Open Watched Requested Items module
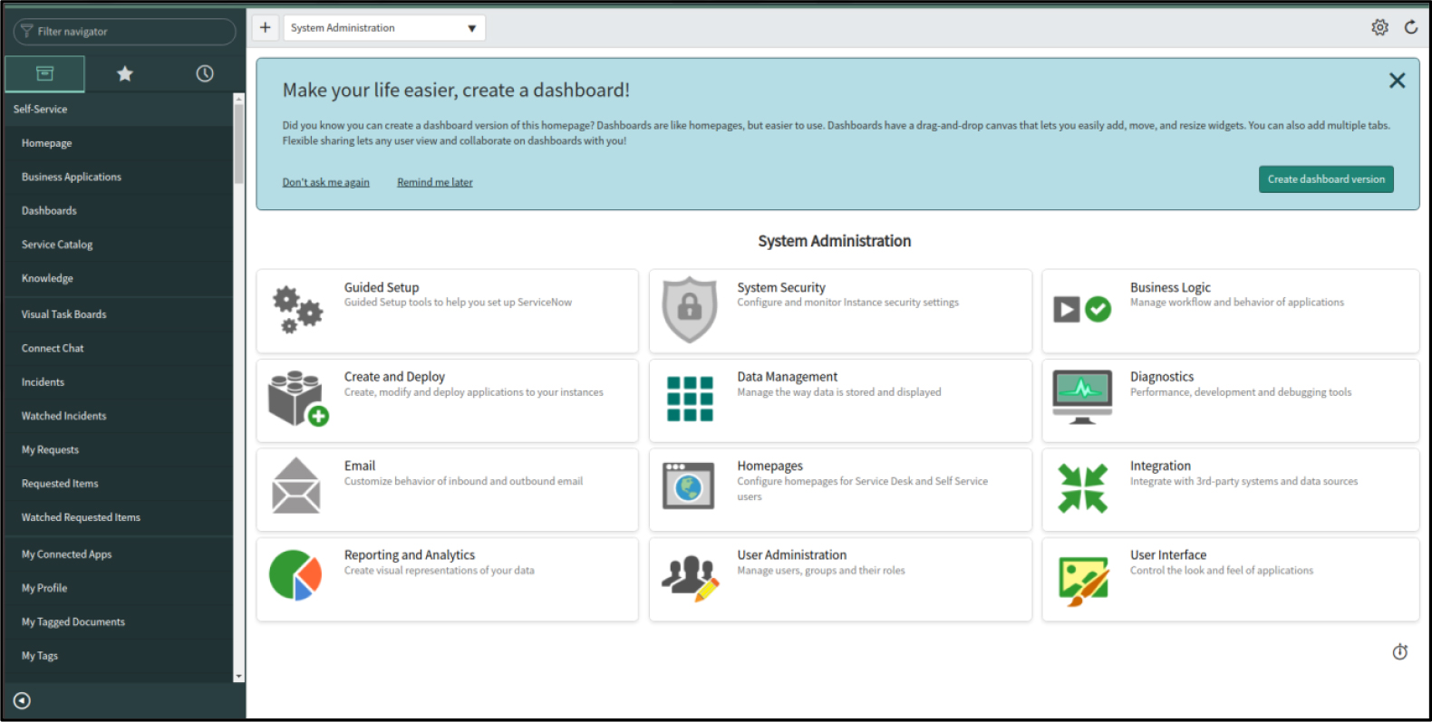Viewport: 1432px width, 722px height. point(117,517)
